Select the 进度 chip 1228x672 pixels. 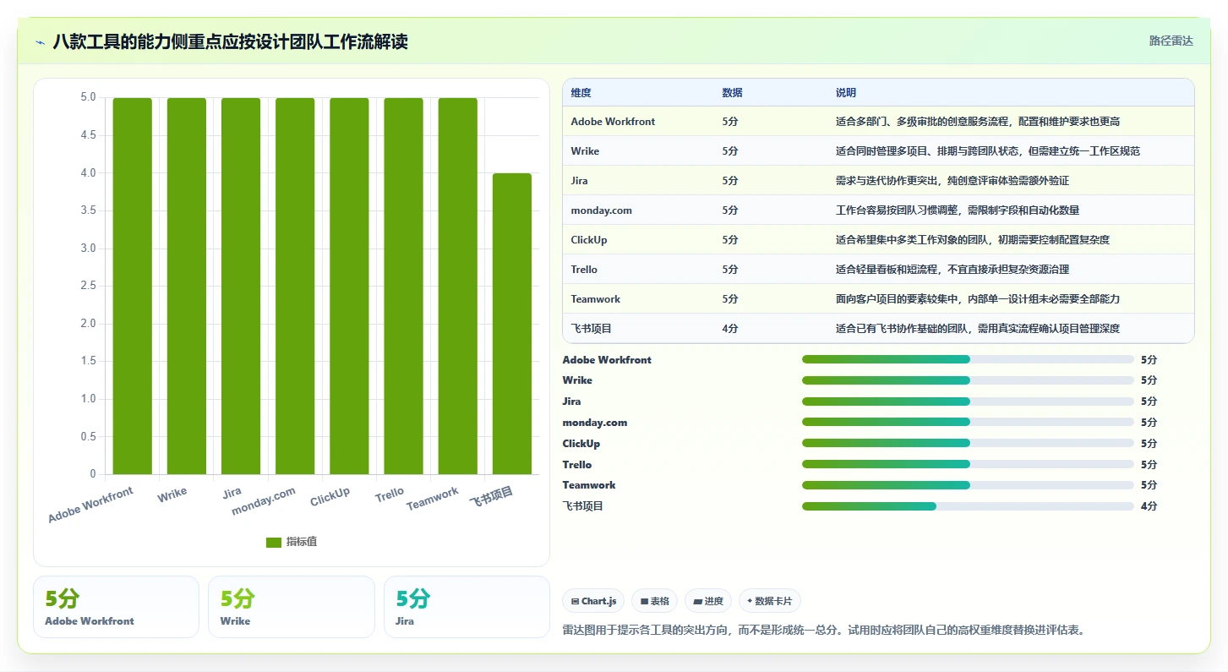708,601
